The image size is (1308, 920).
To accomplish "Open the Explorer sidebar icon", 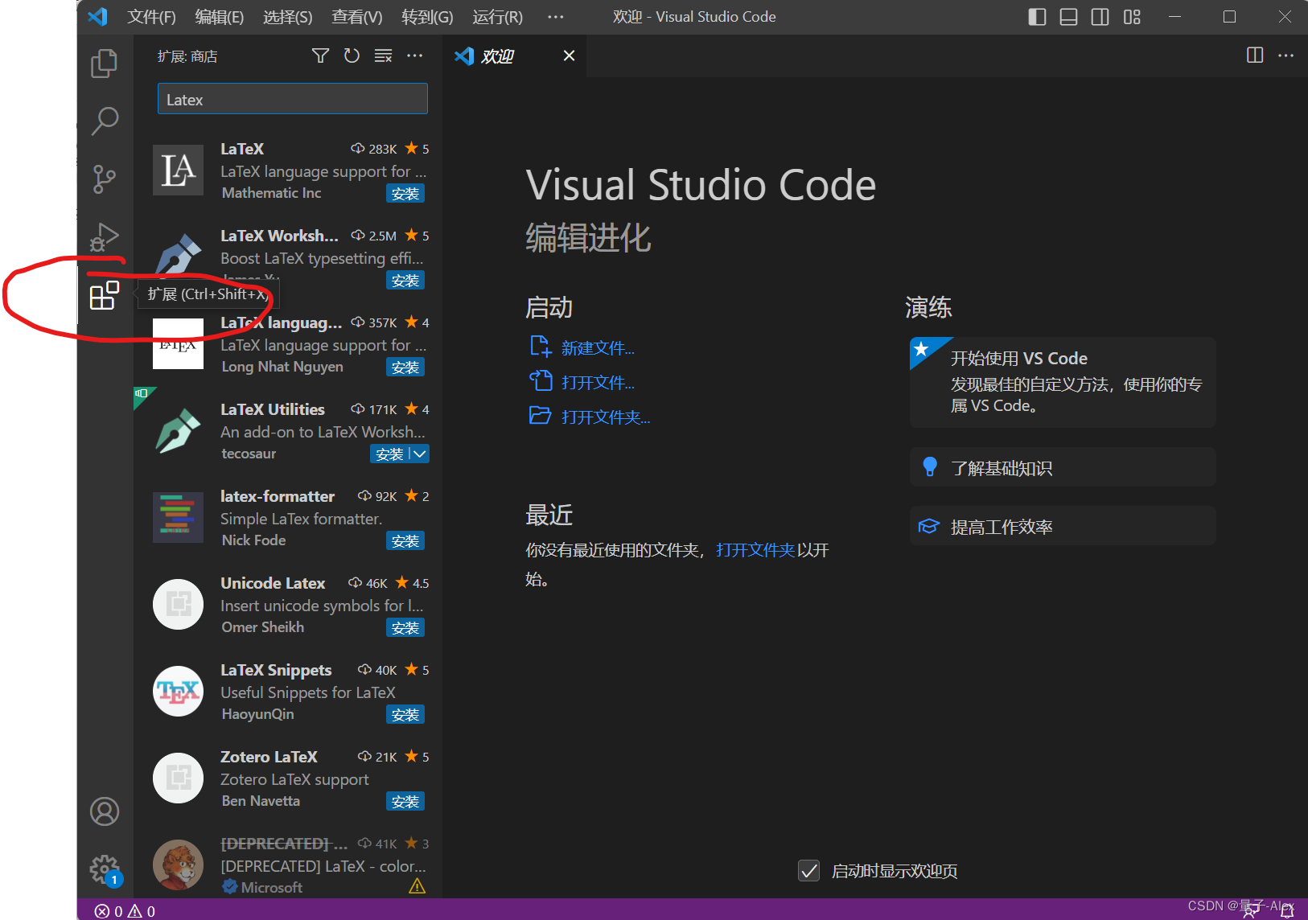I will (105, 64).
